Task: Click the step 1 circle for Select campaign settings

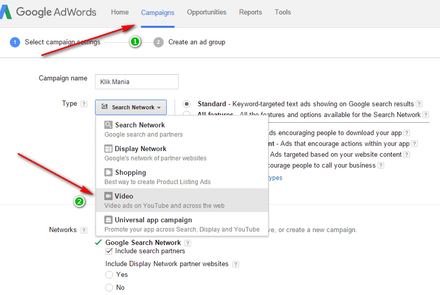Action: tap(15, 42)
